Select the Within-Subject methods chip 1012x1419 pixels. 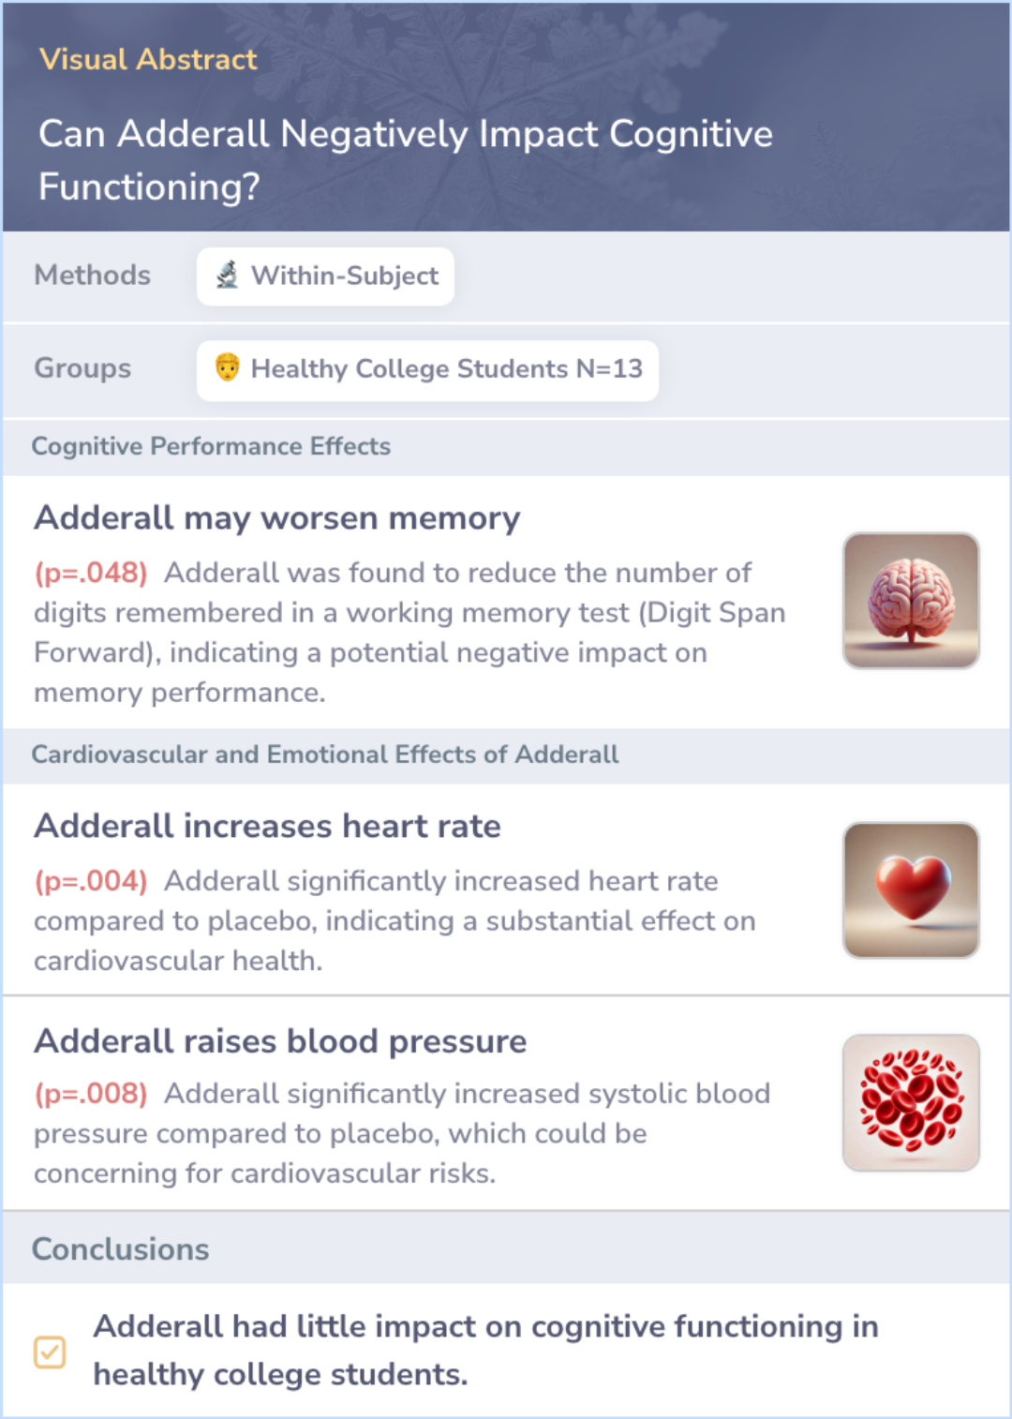(325, 276)
